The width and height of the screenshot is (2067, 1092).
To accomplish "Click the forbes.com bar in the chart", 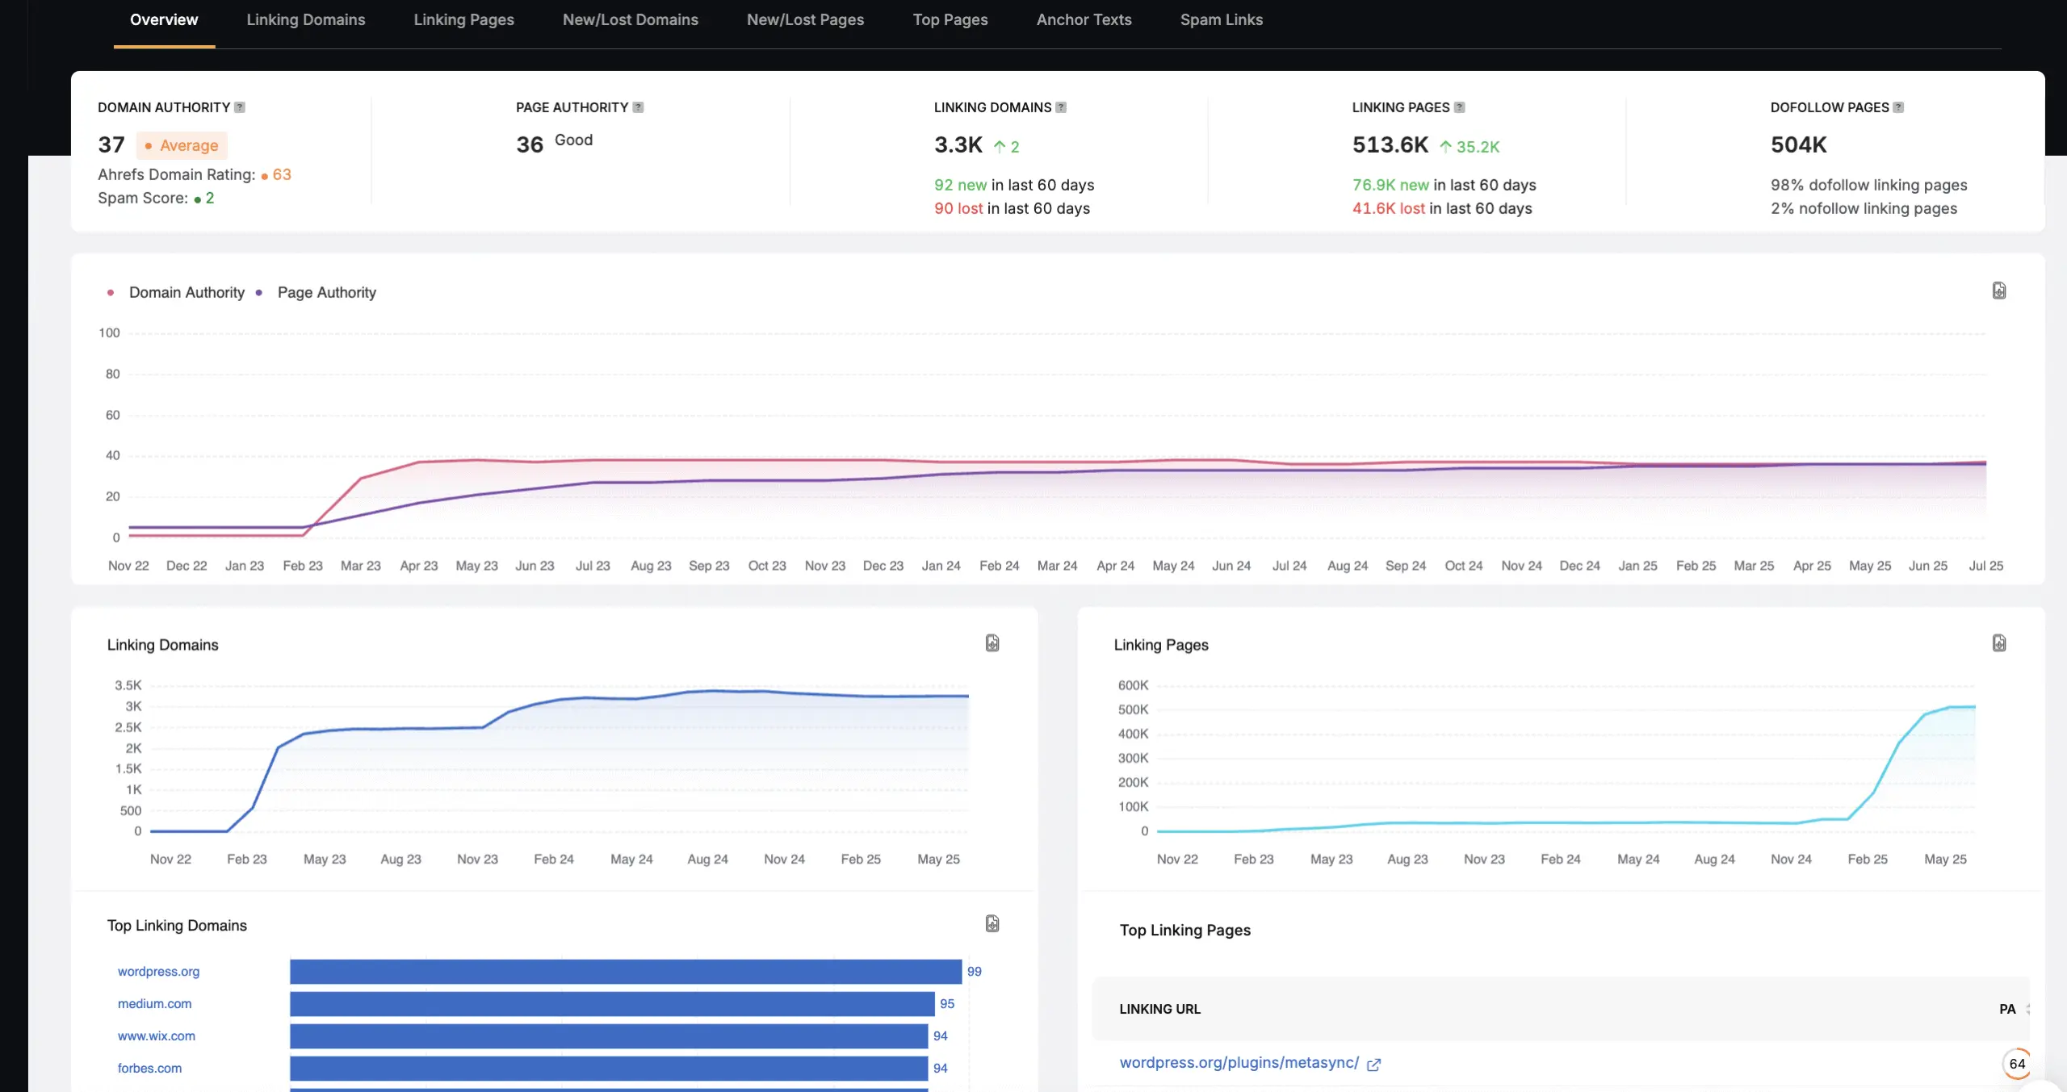I will (x=608, y=1069).
